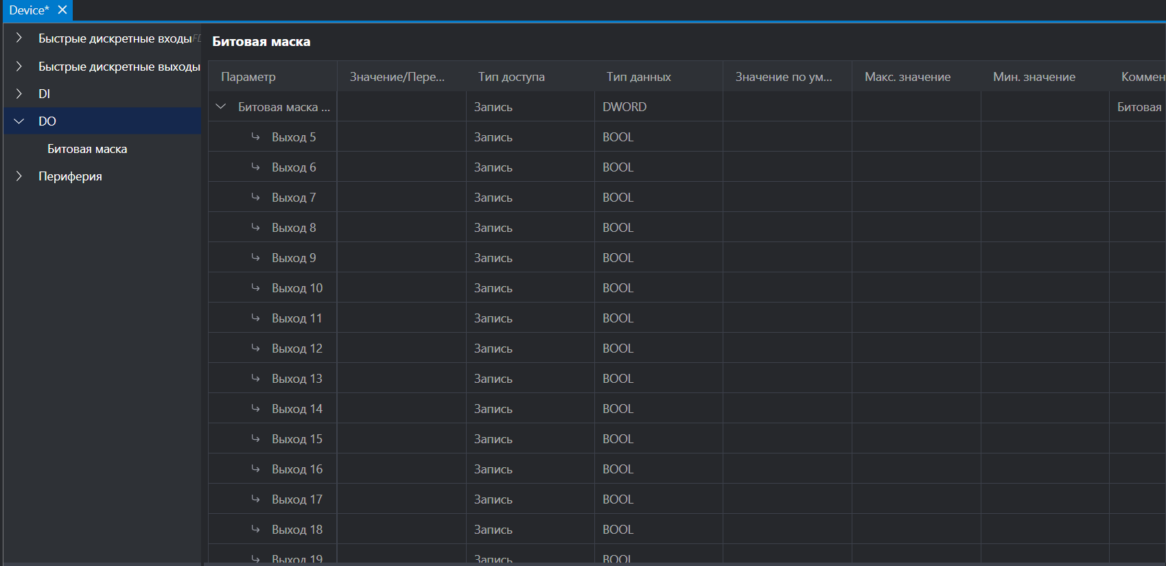Collapse the Битовая маска table row
This screenshot has height=566, width=1166.
tap(221, 106)
